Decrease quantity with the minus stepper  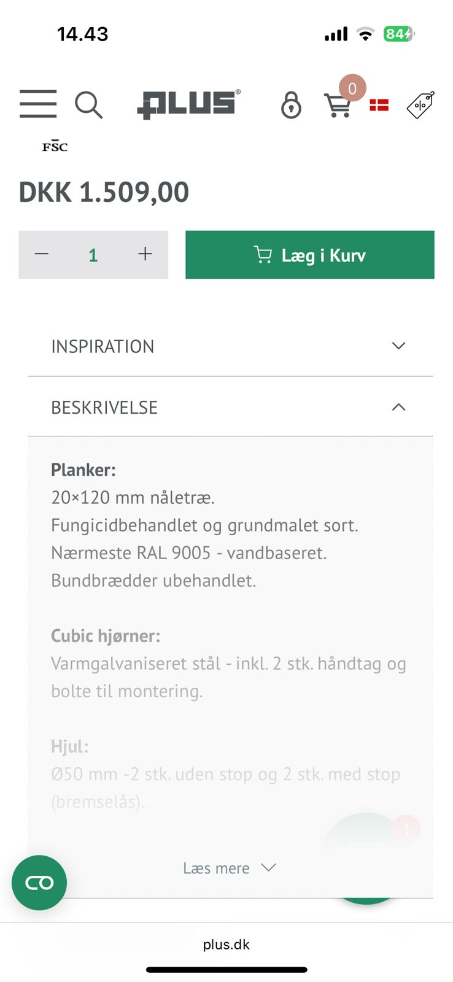(x=41, y=253)
